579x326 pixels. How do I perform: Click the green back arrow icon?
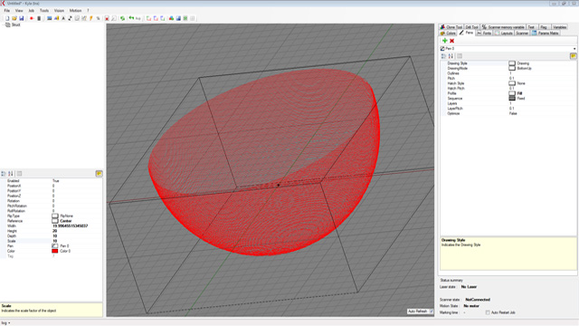tap(131, 18)
